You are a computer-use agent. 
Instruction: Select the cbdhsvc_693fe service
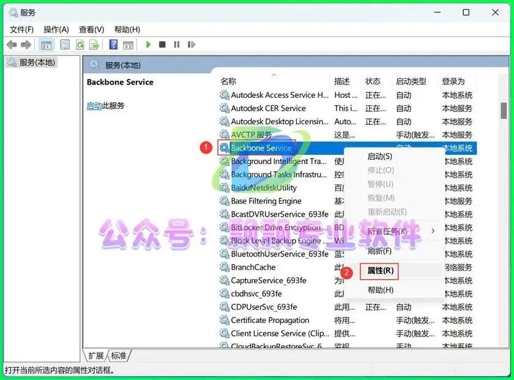(x=256, y=294)
